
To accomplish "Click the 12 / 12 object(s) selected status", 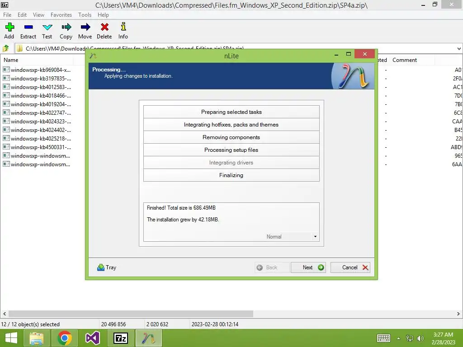I will pyautogui.click(x=30, y=324).
